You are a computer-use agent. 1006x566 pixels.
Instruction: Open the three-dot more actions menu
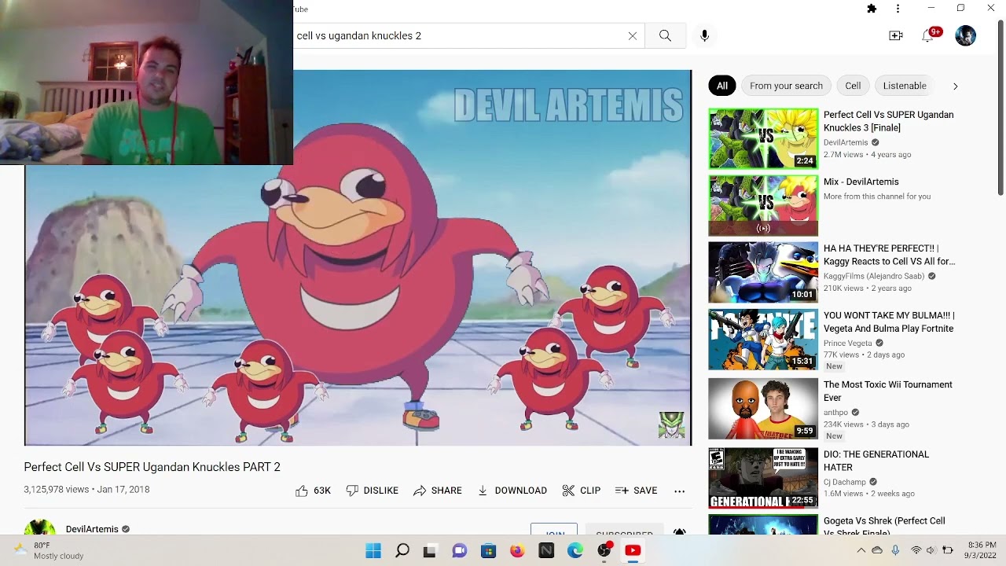pyautogui.click(x=680, y=491)
